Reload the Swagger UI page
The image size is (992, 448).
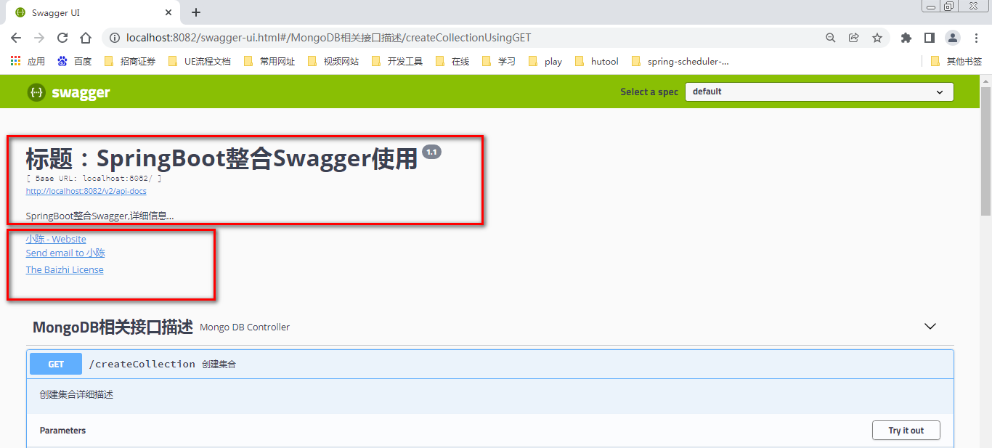(x=62, y=38)
